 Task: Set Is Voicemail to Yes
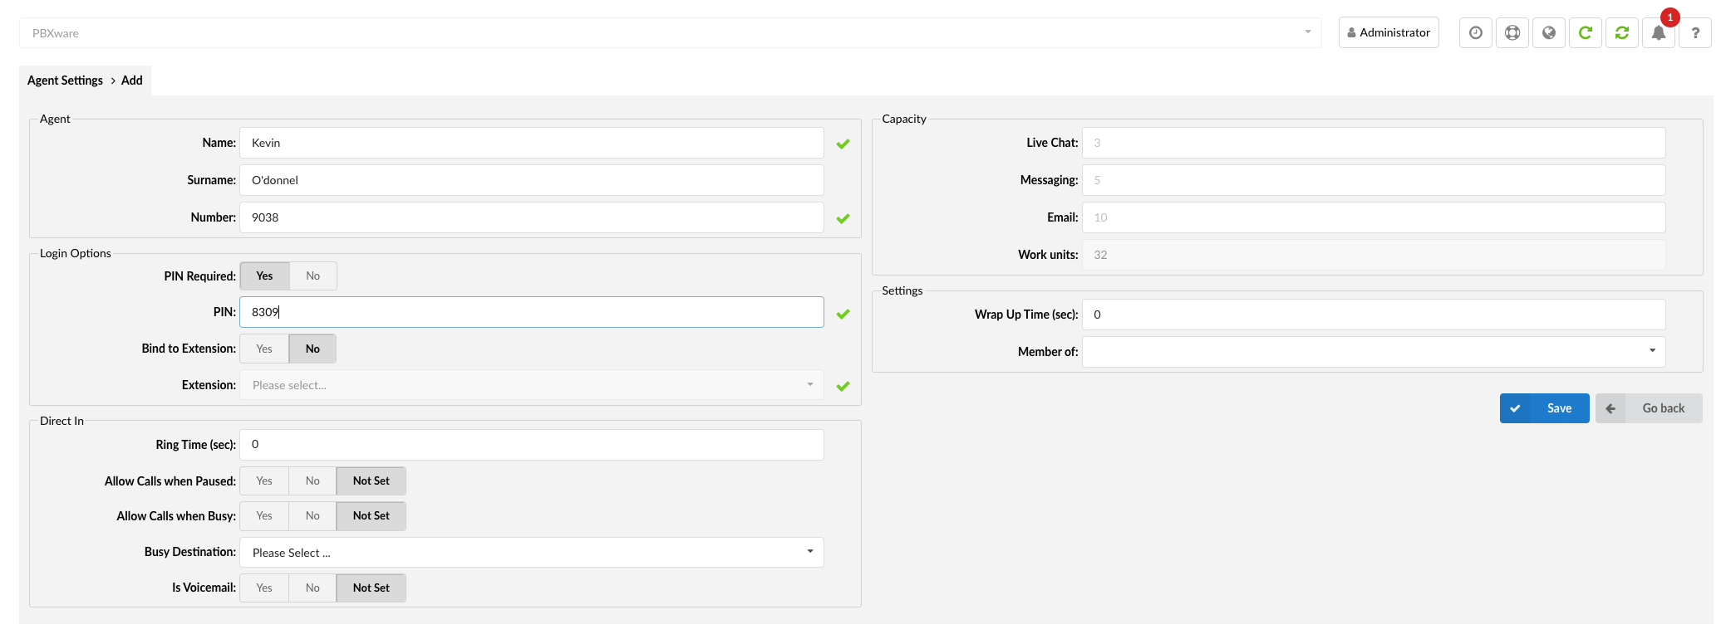pyautogui.click(x=264, y=588)
